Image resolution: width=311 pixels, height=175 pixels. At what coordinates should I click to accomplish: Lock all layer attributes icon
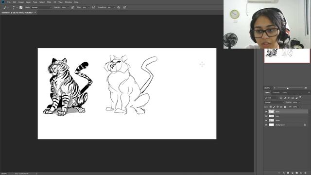285,107
